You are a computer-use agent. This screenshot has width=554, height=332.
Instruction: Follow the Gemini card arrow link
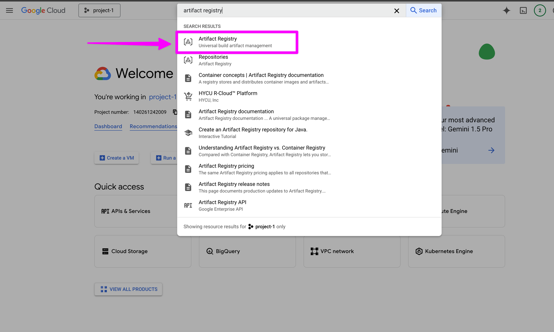point(491,150)
